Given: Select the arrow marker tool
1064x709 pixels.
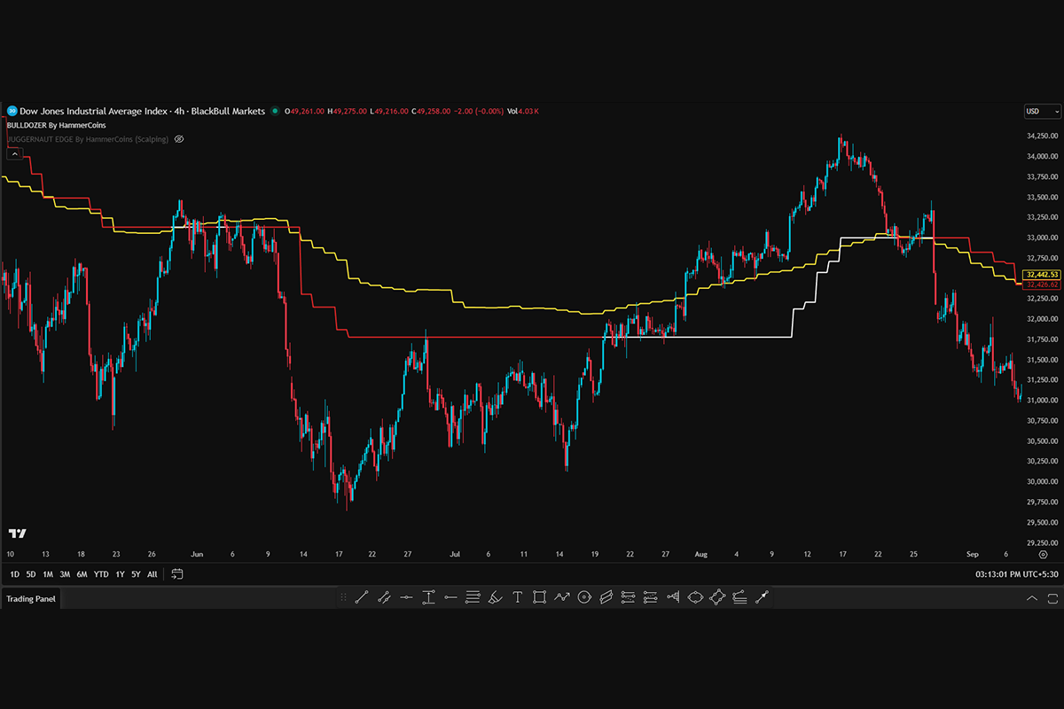Looking at the screenshot, I should [x=761, y=598].
